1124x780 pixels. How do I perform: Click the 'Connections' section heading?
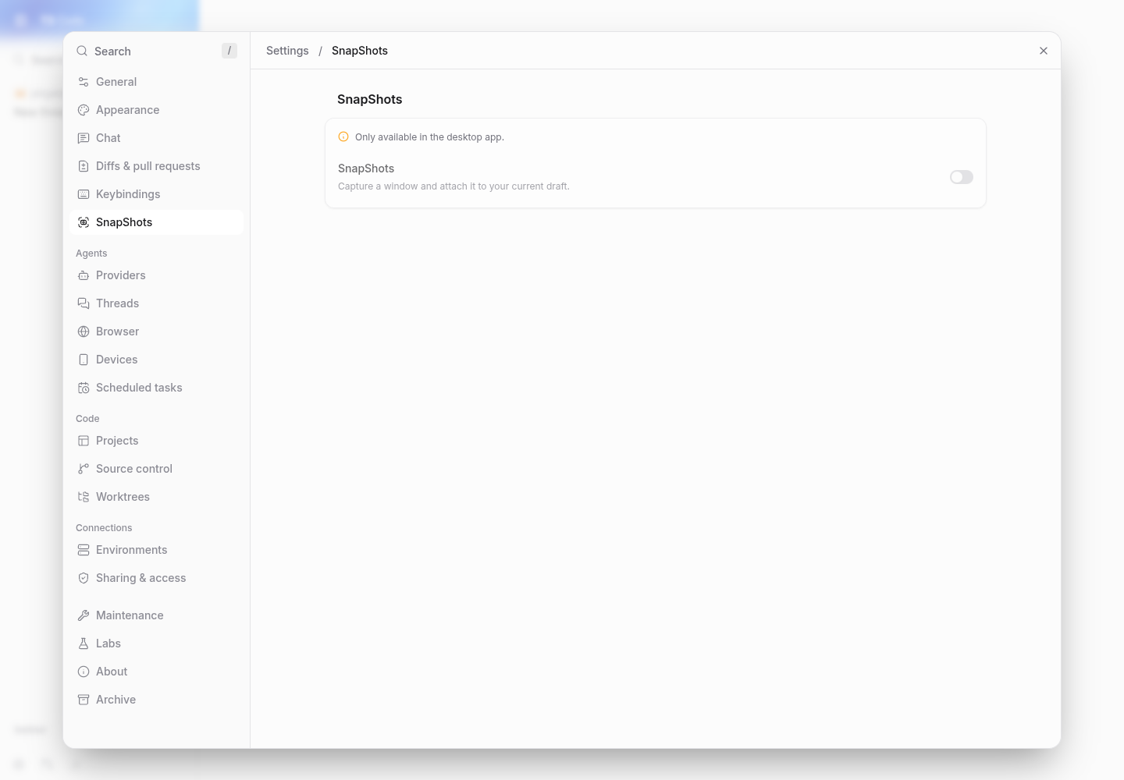pyautogui.click(x=104, y=528)
